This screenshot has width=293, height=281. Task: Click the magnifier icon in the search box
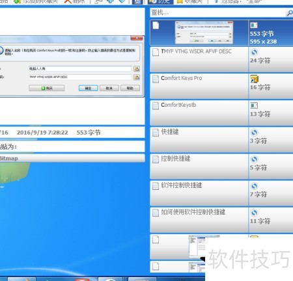point(290,13)
